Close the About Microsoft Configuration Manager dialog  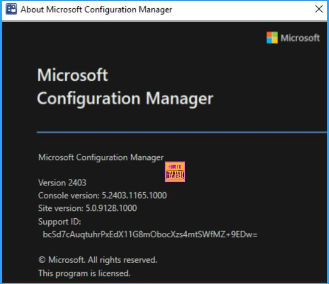[x=319, y=9]
